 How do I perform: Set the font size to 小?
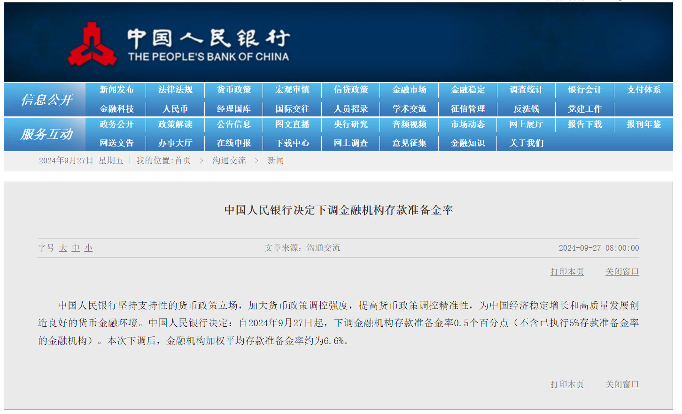(x=88, y=248)
